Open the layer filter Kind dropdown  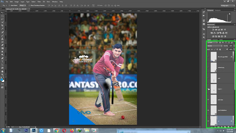click(x=213, y=43)
